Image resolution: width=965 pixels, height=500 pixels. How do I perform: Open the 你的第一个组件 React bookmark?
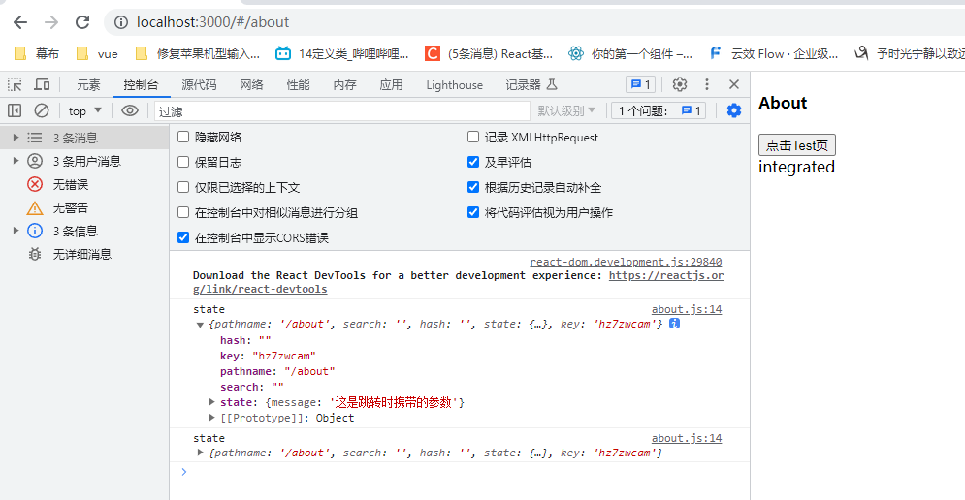point(630,54)
